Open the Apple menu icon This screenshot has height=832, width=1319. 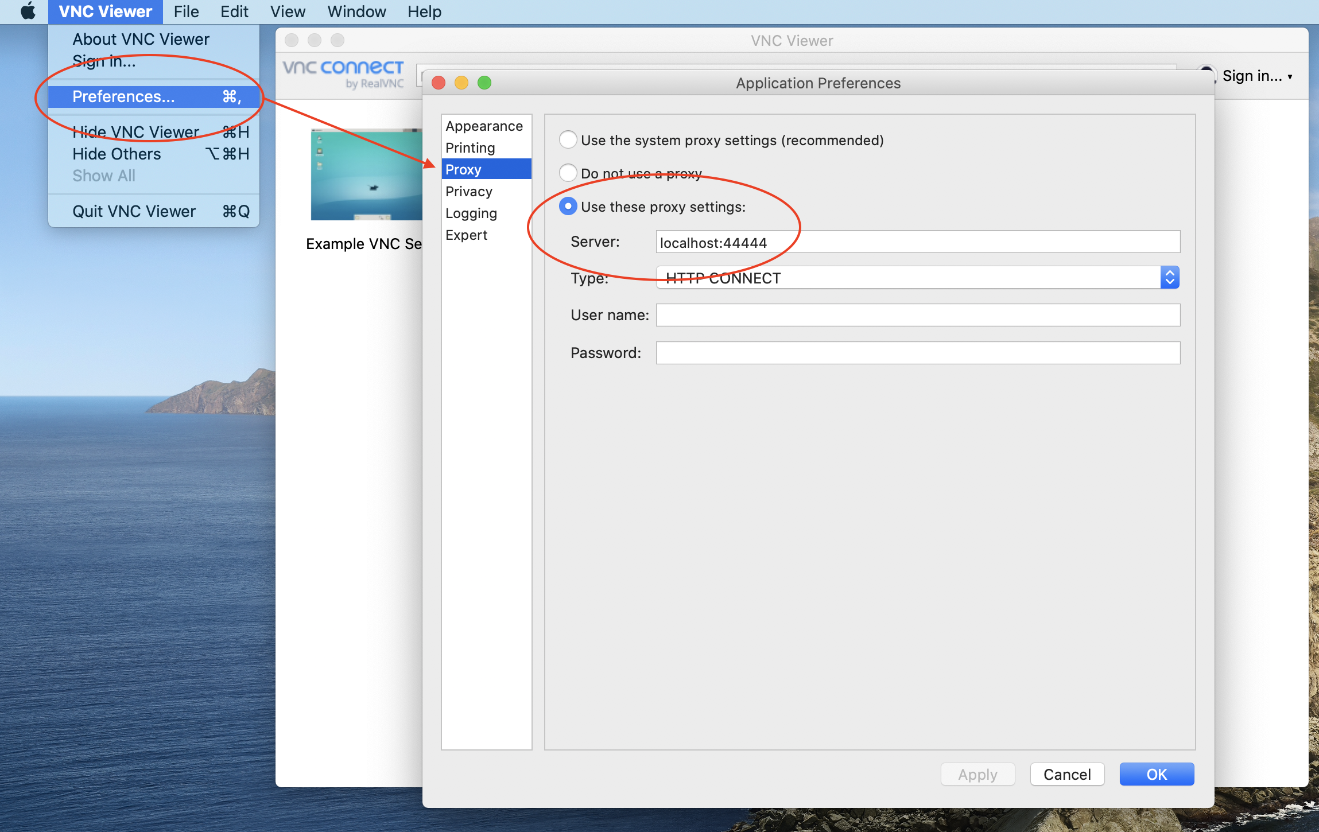[28, 11]
